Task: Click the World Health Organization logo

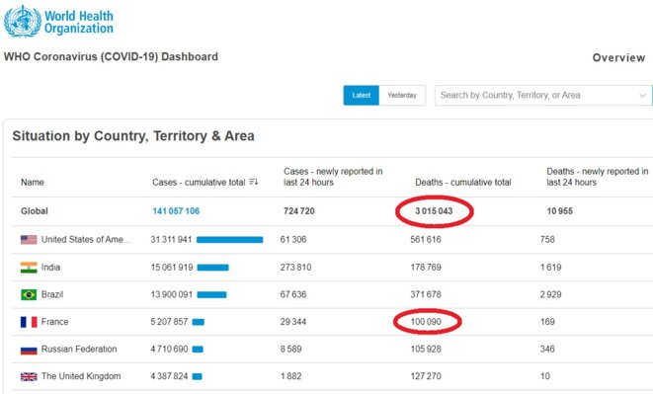Action: (x=58, y=22)
